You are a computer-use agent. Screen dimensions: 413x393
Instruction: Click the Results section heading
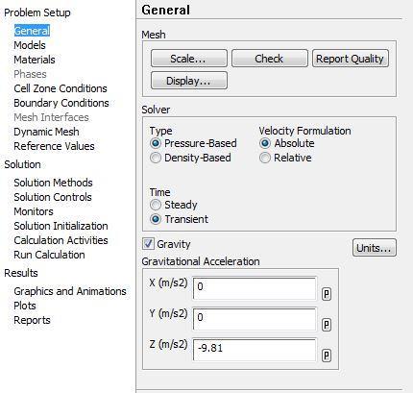click(21, 273)
